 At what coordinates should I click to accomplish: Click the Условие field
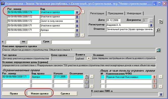coord(124,58)
